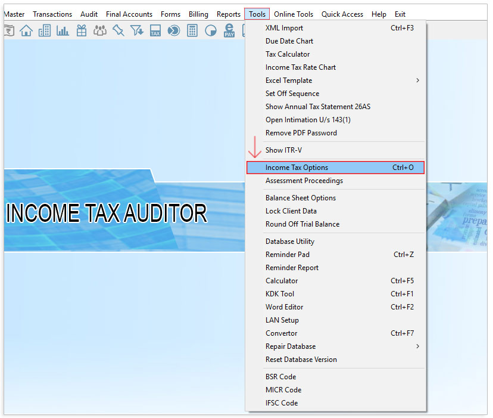Click Exit in the menu bar

[400, 14]
